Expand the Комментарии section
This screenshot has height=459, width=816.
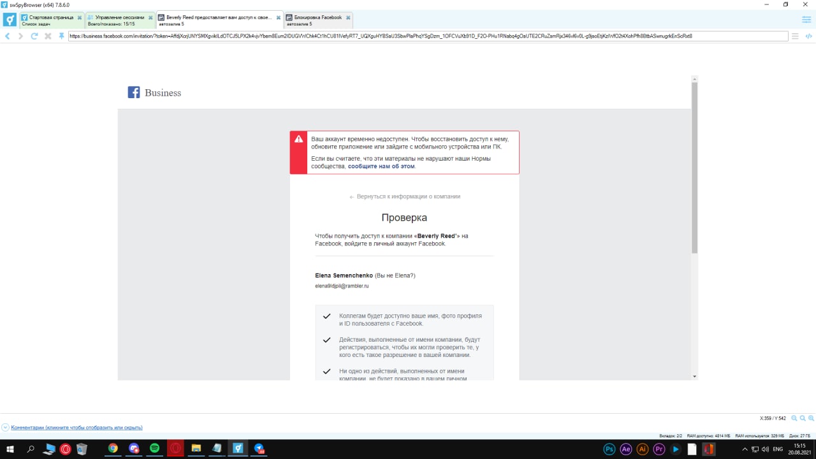[5, 427]
